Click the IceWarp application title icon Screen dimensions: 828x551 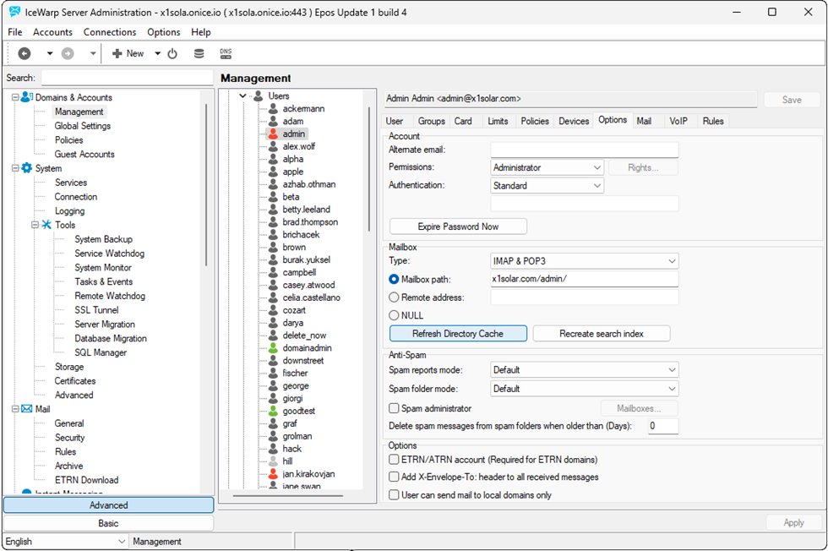pos(15,12)
